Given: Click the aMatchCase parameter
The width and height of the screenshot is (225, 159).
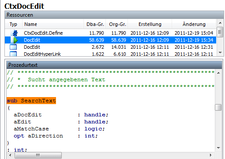Looking at the screenshot, I should [x=31, y=129].
